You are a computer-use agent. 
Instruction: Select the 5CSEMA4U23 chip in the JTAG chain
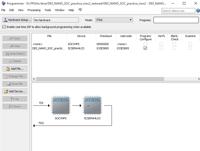click(x=92, y=105)
